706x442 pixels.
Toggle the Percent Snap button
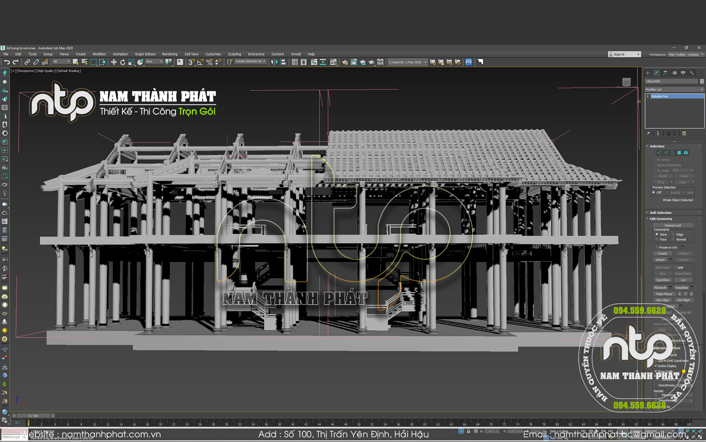coord(209,62)
